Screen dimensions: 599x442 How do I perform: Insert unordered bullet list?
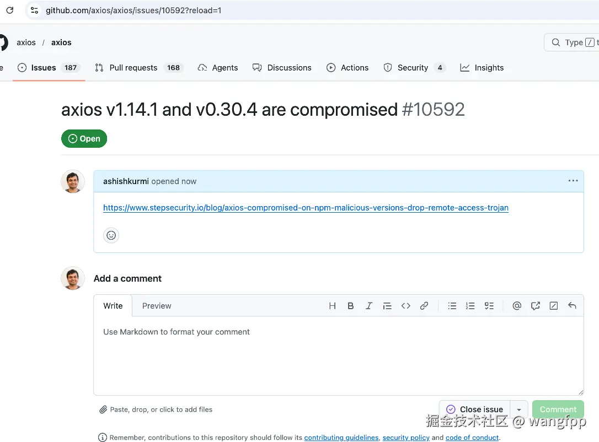452,306
